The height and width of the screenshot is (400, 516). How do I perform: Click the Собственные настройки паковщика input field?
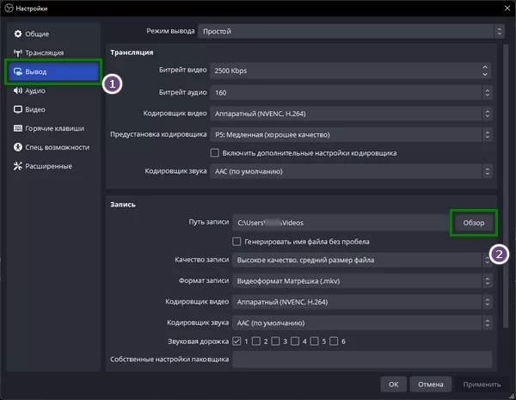tap(362, 360)
